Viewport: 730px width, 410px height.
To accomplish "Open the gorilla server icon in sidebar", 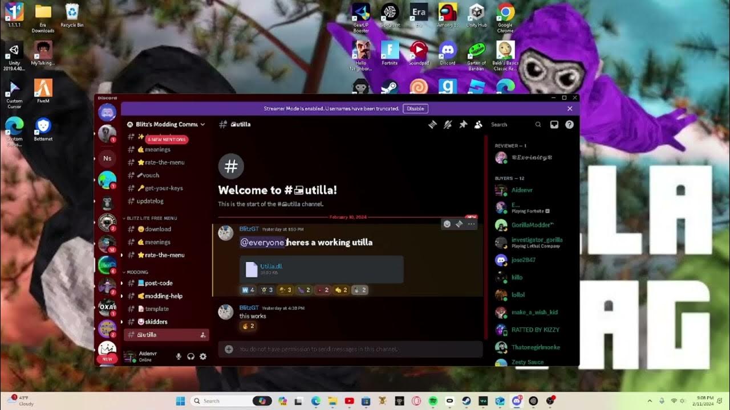I will (x=107, y=202).
